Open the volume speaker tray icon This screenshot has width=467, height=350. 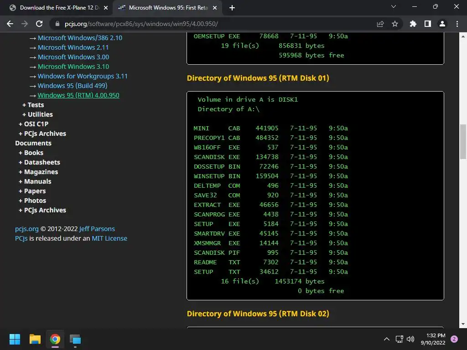pos(410,339)
